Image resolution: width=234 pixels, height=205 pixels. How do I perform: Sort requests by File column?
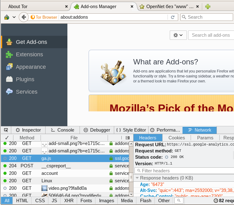coord(74,138)
